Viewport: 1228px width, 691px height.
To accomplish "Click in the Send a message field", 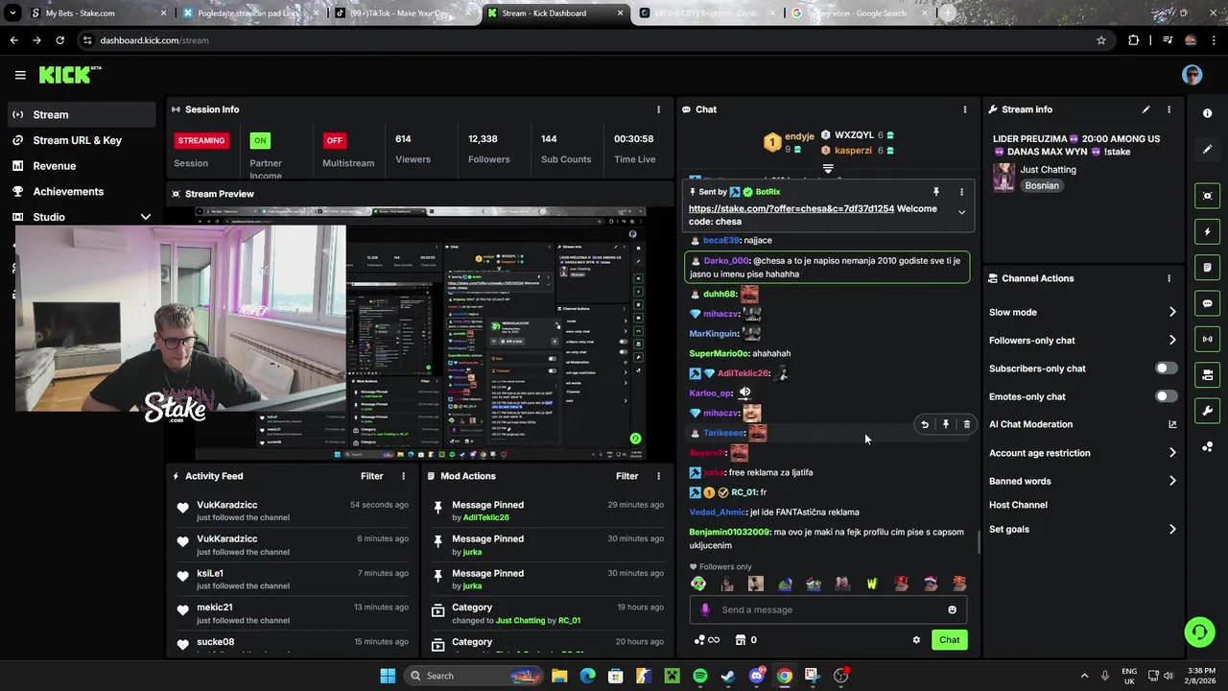I will (x=827, y=609).
